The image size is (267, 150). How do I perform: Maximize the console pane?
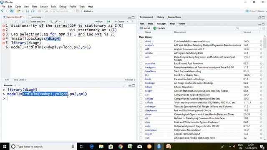click(x=133, y=85)
